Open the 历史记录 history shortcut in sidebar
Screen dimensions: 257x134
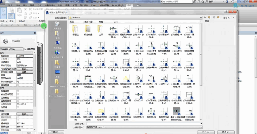(57, 26)
